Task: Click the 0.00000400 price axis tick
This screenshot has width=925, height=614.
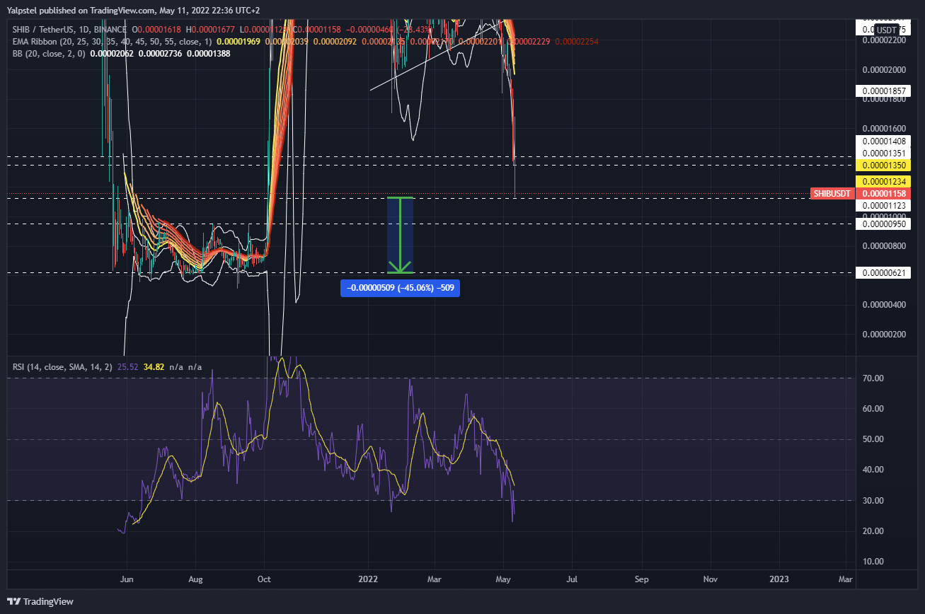Action: (883, 305)
